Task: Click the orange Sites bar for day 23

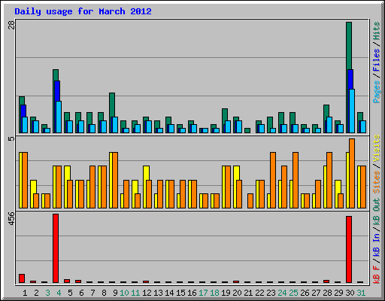Action: [x=273, y=180]
